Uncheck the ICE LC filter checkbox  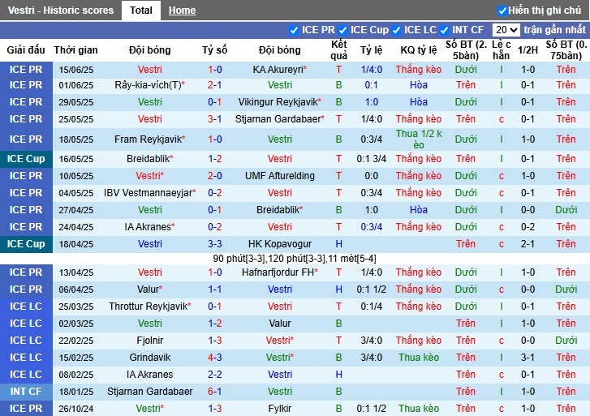click(396, 30)
